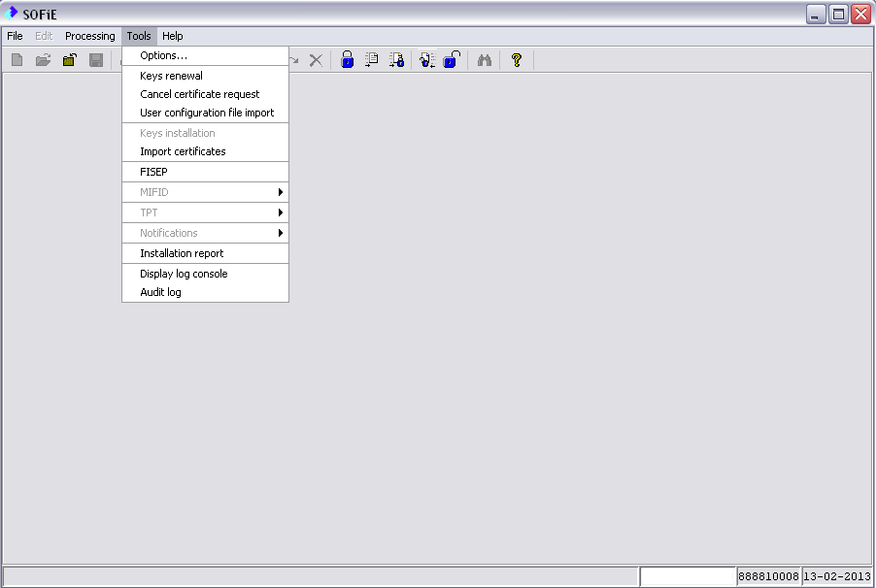This screenshot has height=588, width=876.
Task: Open Options… from the Tools menu
Action: click(x=163, y=55)
